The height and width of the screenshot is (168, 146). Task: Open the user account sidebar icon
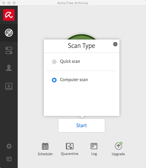click(x=9, y=68)
